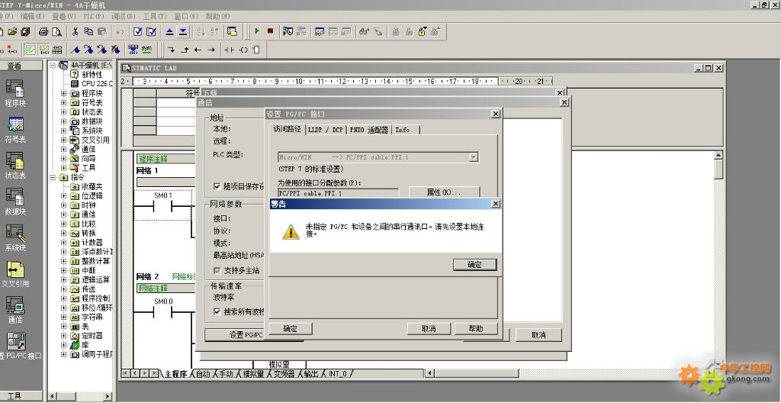
Task: Click the left arrow of the editor's horizontal scrollbar
Action: [x=430, y=373]
